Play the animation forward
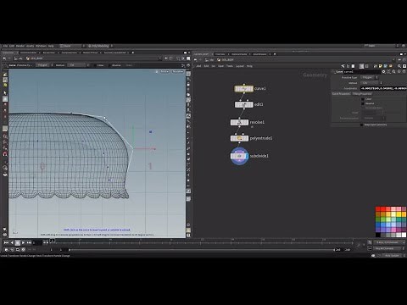Screen dimensions: 407x305 coord(23,242)
